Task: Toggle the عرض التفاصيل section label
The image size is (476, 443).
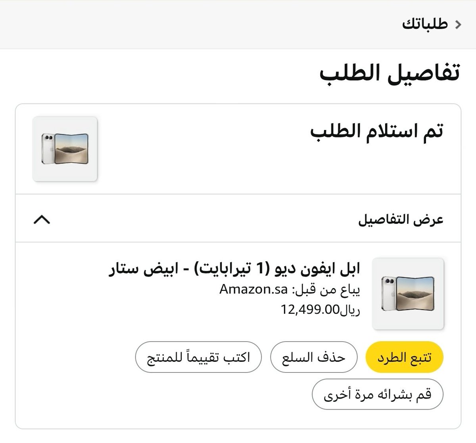Action: click(x=401, y=220)
